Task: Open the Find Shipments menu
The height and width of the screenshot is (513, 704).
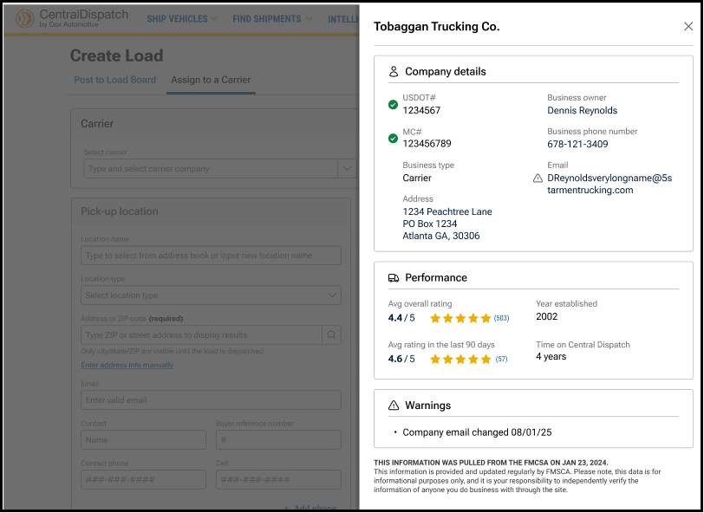Action: click(272, 19)
